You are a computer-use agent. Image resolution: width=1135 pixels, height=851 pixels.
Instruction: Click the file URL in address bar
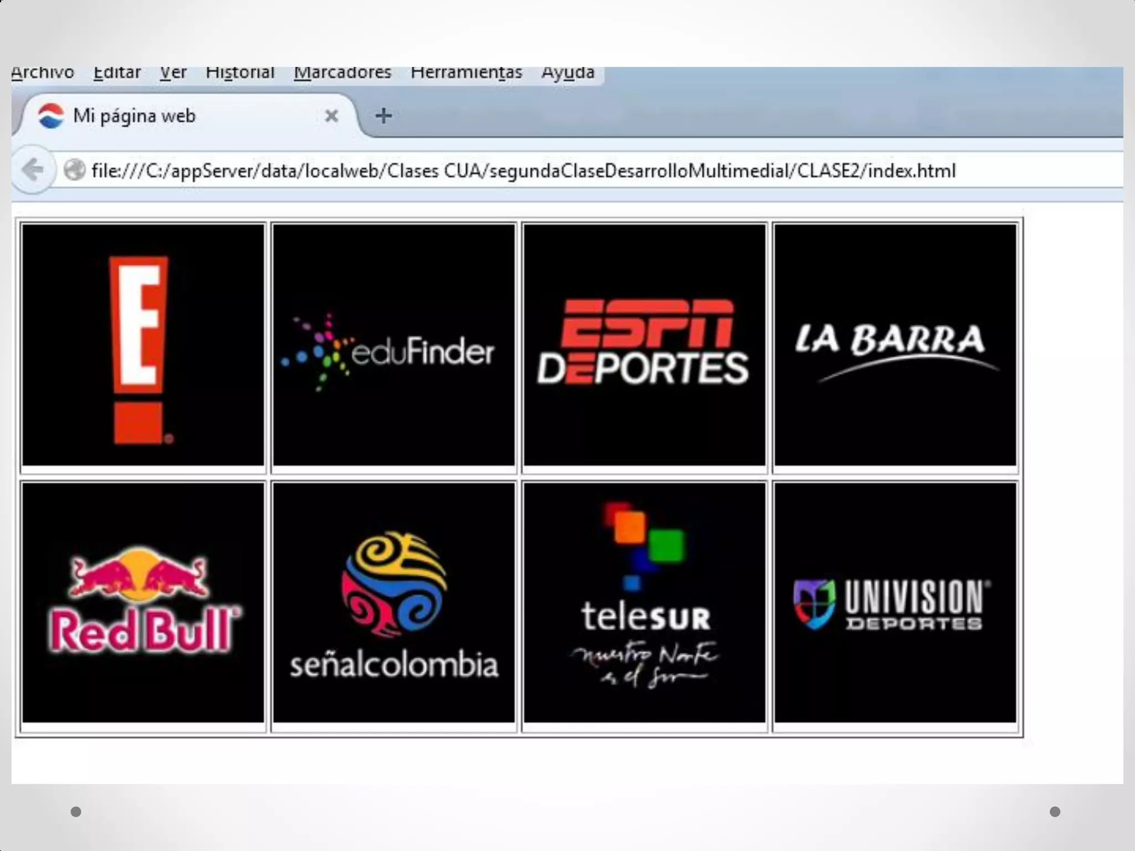point(523,171)
